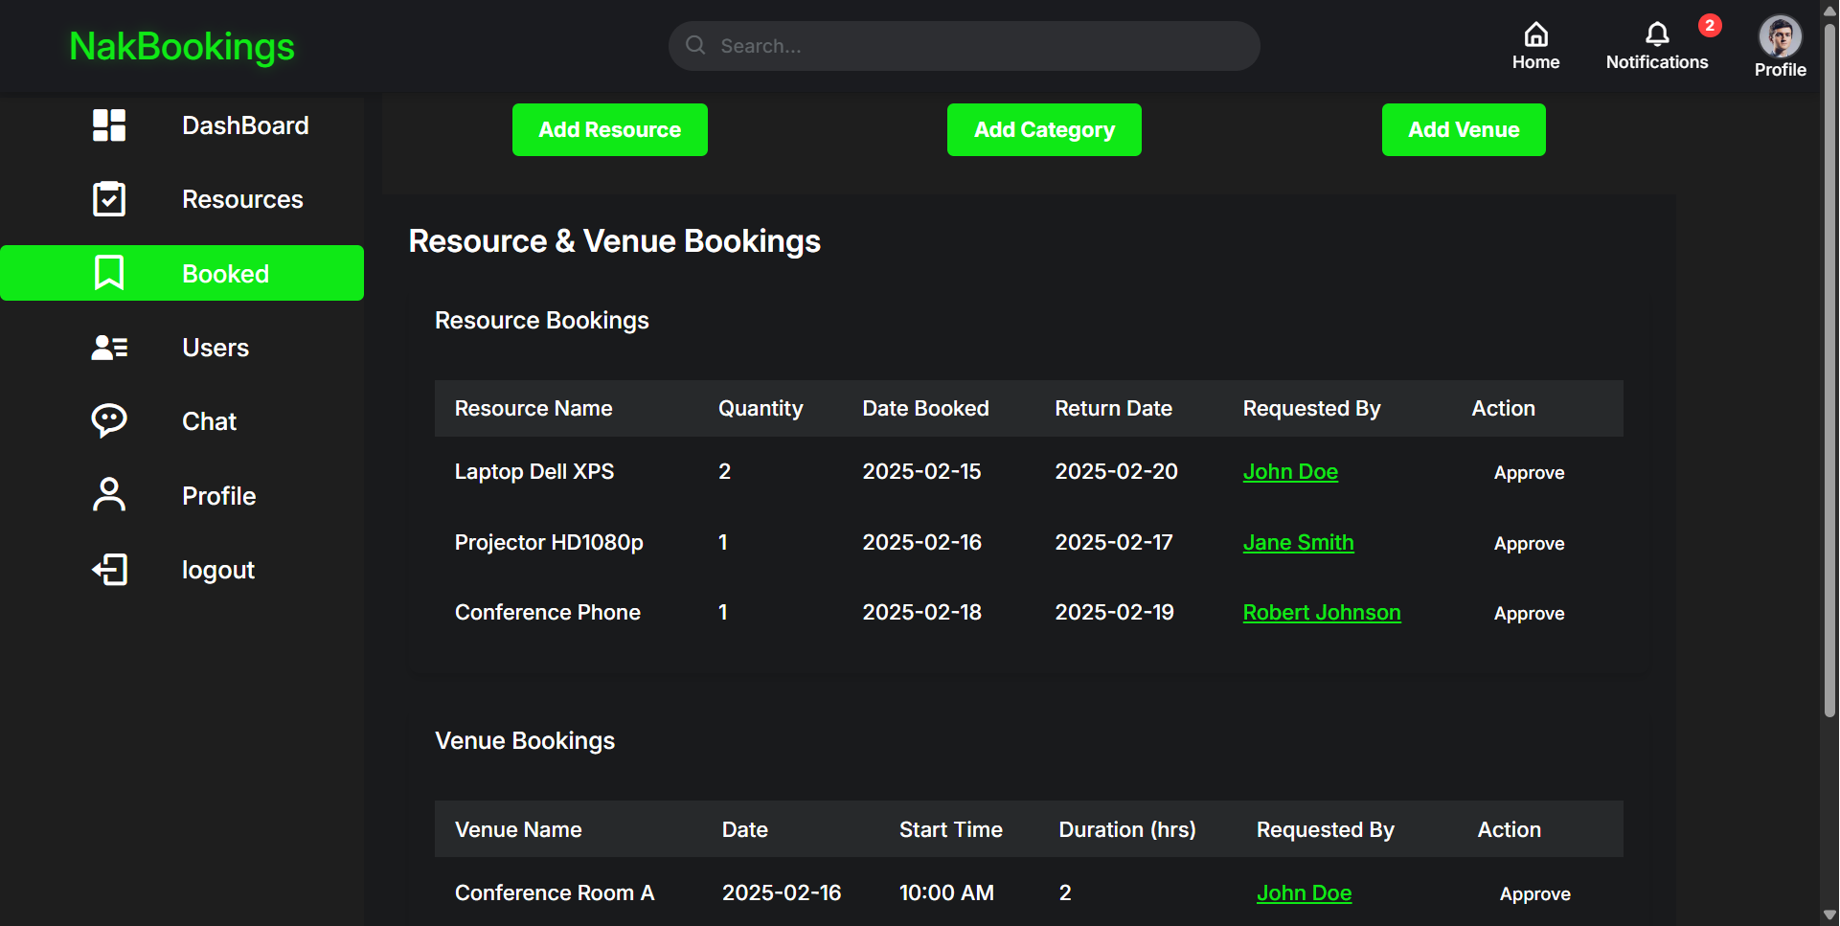Open Robert Johnson's requester link
Viewport: 1840px width, 926px height.
[x=1322, y=612]
